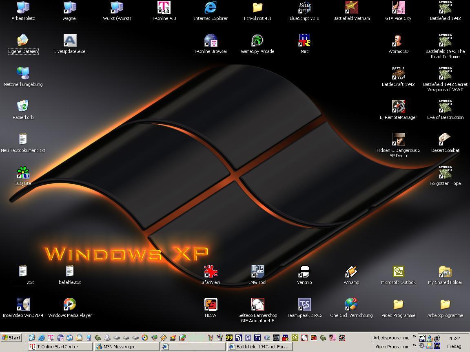The image size is (470, 352).
Task: Activate Battlefield-1942.net taskbar window
Action: click(260, 347)
